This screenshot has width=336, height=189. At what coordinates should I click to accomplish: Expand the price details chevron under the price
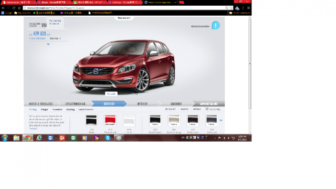coord(48,44)
